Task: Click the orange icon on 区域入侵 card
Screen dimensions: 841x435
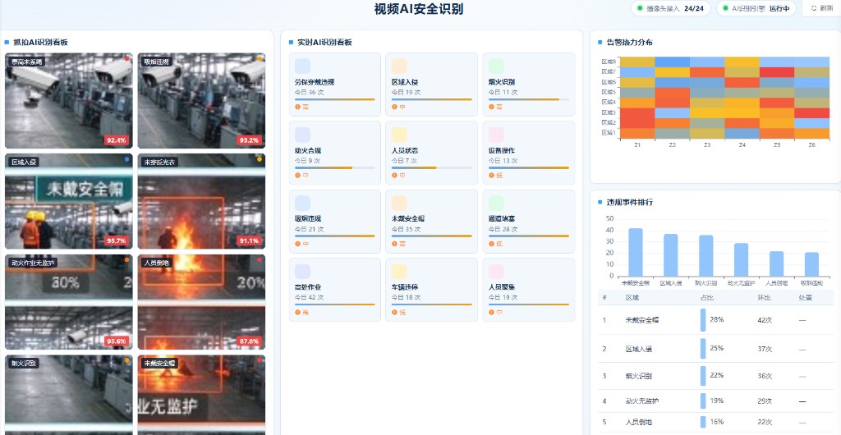Action: 399,66
